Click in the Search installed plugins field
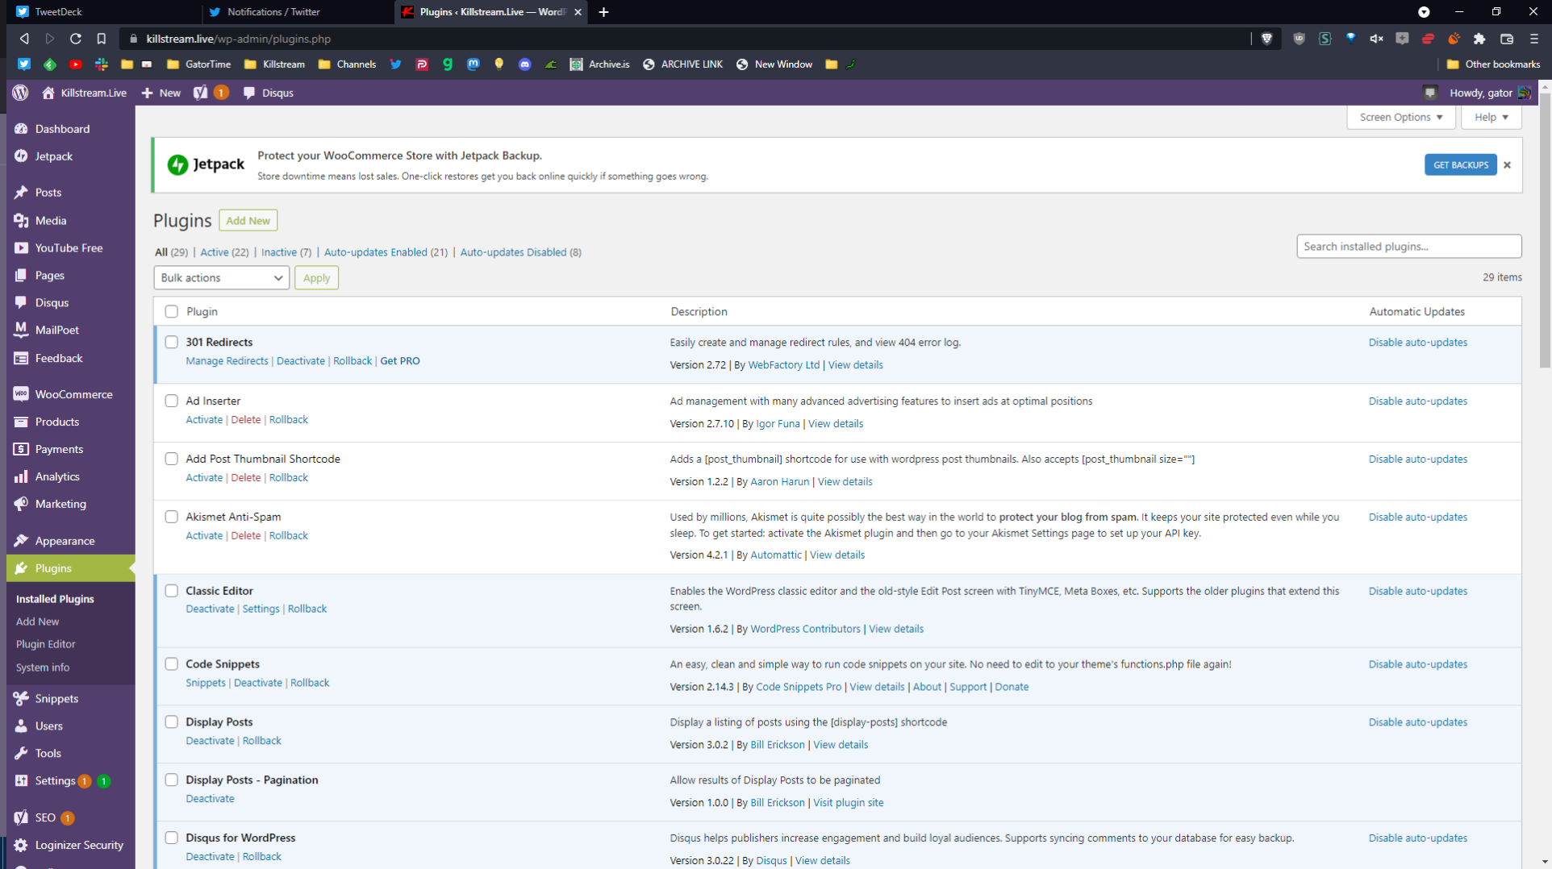The height and width of the screenshot is (869, 1552). pos(1408,247)
